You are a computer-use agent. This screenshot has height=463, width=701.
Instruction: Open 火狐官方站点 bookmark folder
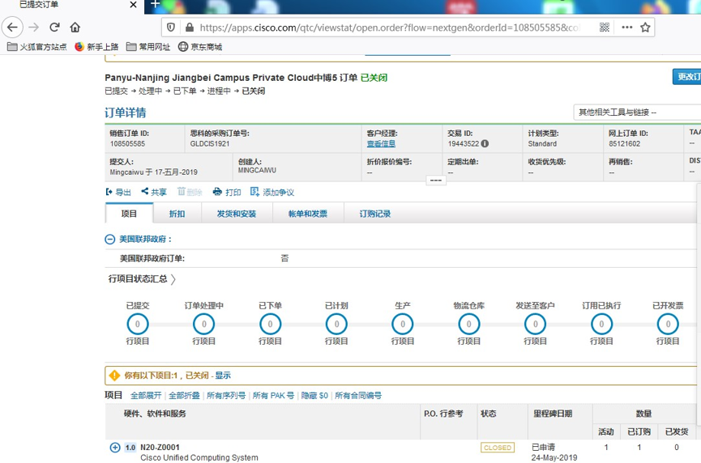coord(37,47)
